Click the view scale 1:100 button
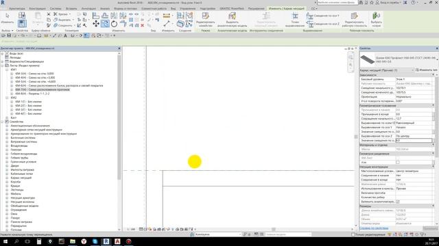439x246 pixels. (x=131, y=230)
